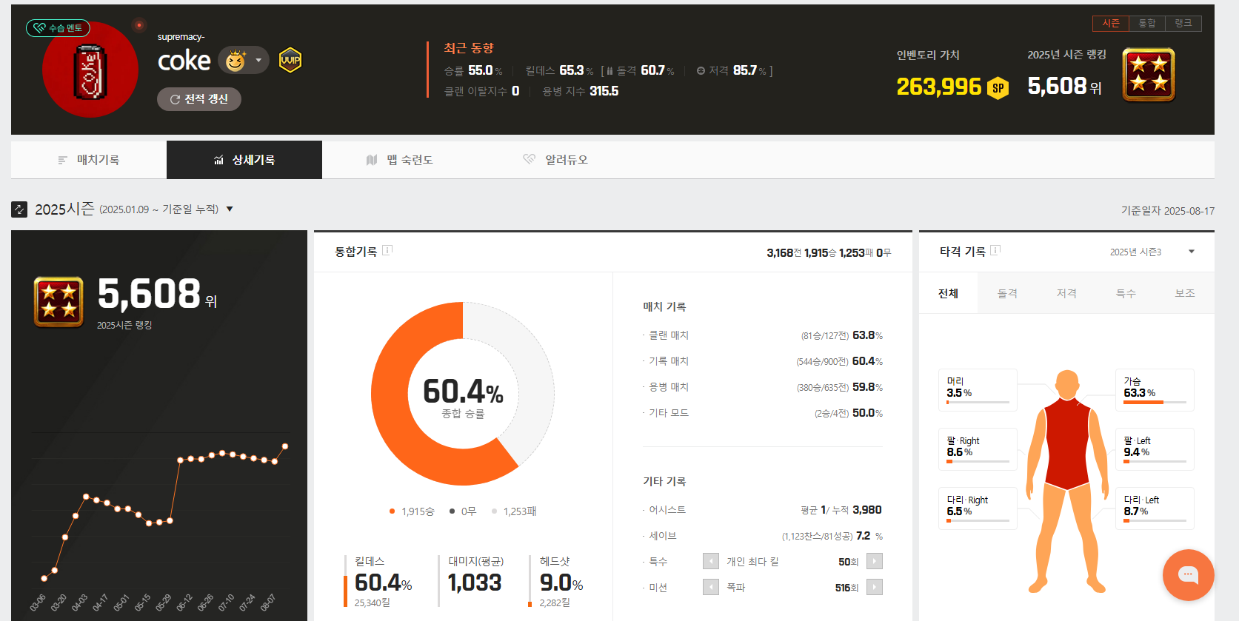
Task: Switch to the 매치기록 tab
Action: pos(89,160)
